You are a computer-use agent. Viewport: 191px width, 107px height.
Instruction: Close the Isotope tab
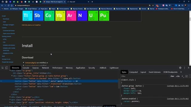coord(64,2)
